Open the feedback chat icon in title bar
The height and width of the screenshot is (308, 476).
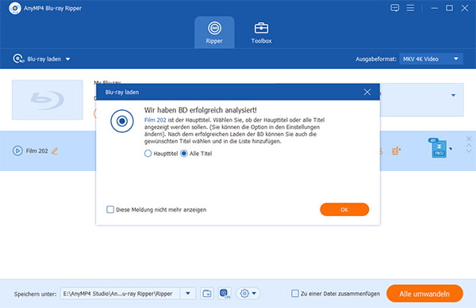[x=394, y=8]
